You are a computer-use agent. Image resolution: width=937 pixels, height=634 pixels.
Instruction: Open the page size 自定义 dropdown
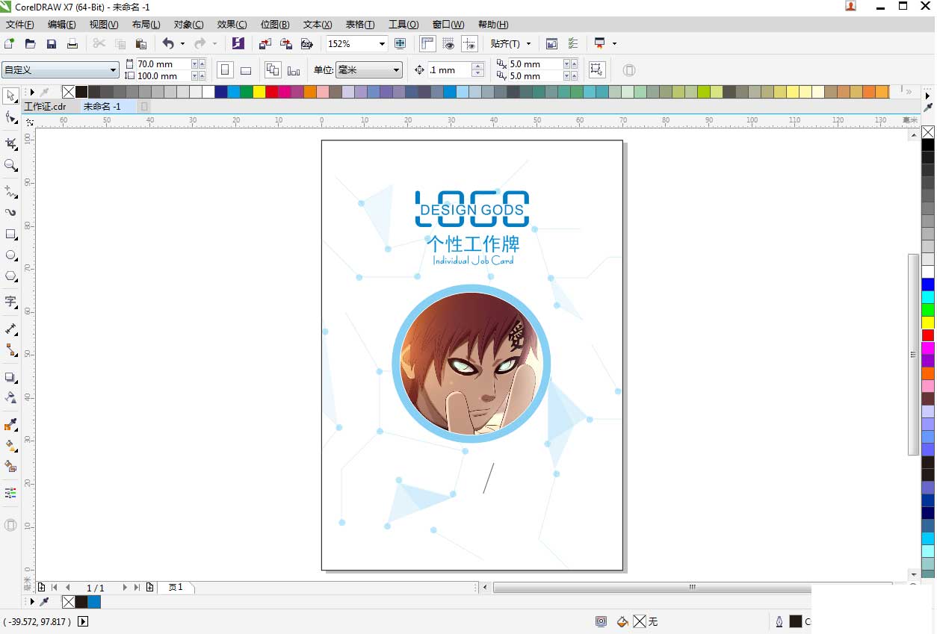114,70
